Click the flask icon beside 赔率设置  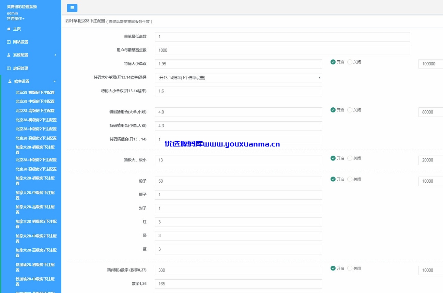click(x=10, y=81)
